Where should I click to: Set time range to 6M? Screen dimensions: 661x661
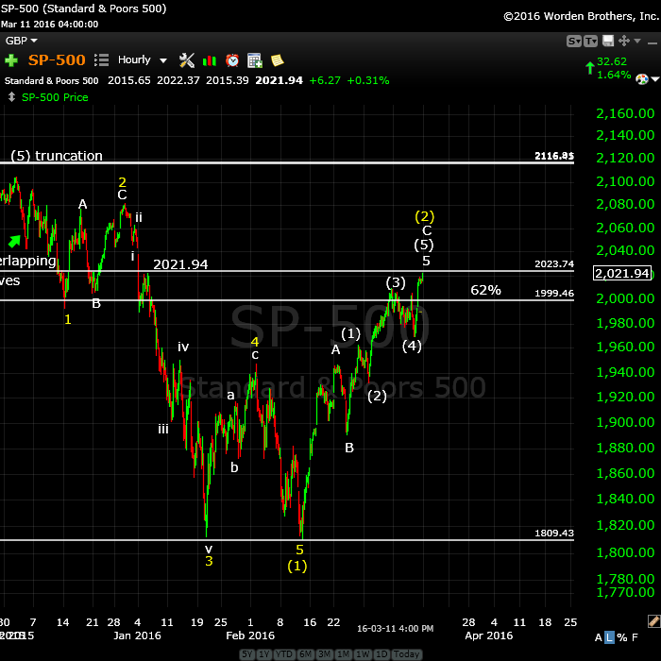[305, 654]
